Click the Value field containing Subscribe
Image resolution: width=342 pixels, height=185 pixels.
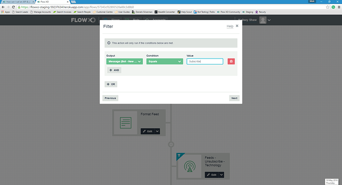click(205, 62)
